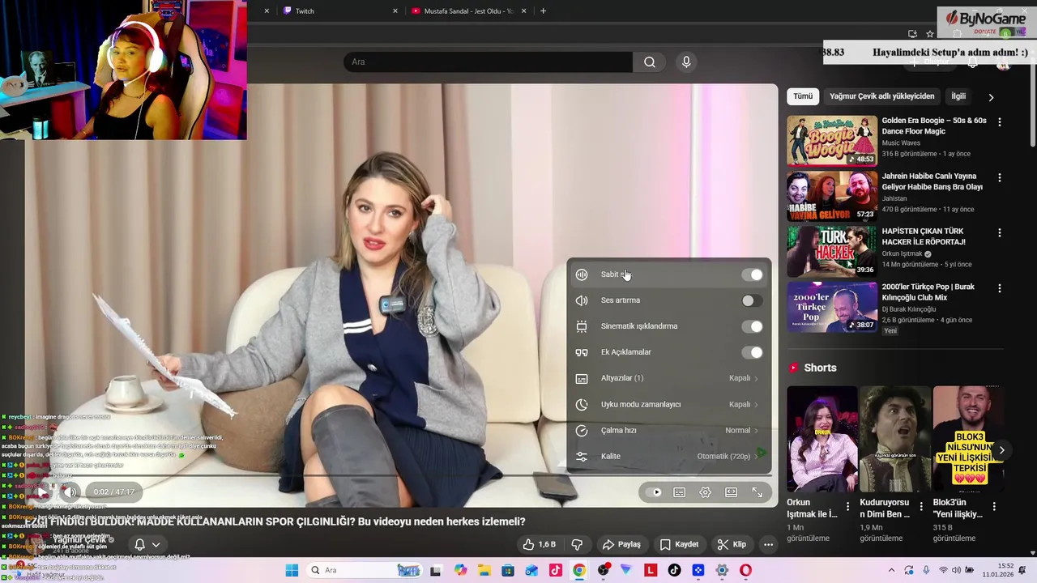
Task: Open Copilot from taskbar
Action: (460, 570)
